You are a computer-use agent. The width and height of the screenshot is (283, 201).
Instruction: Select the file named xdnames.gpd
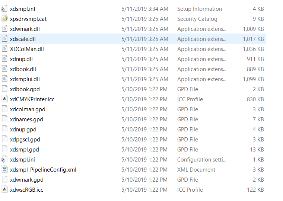coord(26,119)
